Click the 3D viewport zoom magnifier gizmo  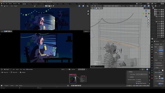(x=148, y=18)
